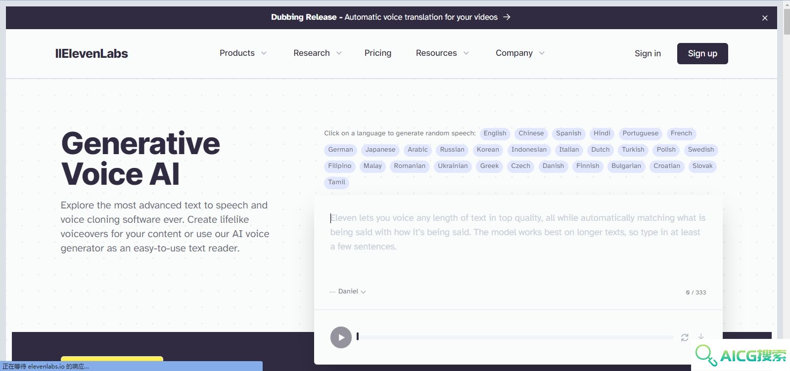Screen dimensions: 790x371
Task: Click the playback position handle
Action: [358, 336]
